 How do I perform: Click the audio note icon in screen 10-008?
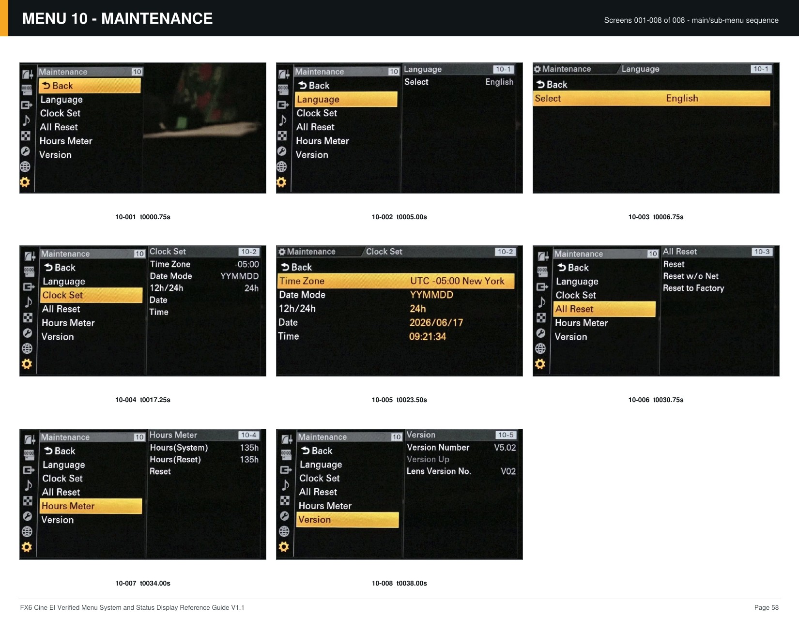tap(286, 485)
